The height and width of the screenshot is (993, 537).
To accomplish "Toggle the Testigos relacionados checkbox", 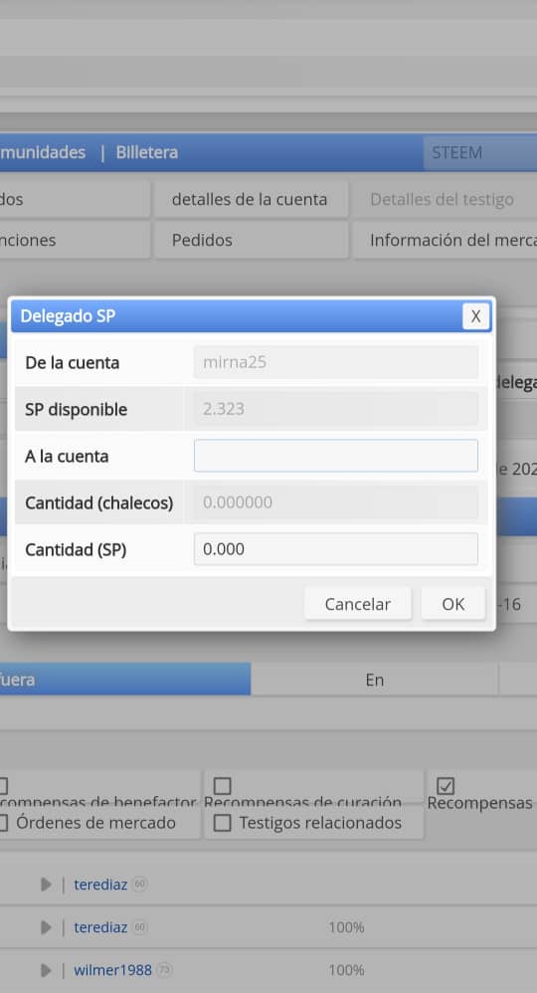I will [x=222, y=823].
